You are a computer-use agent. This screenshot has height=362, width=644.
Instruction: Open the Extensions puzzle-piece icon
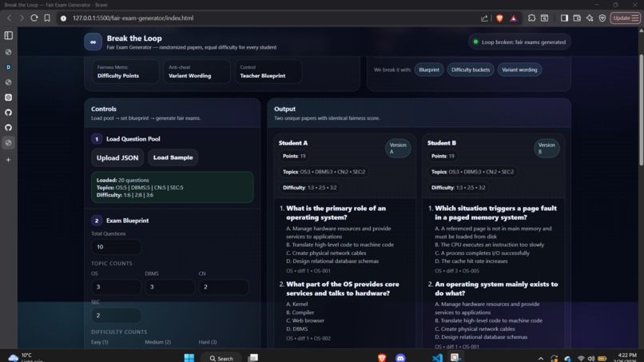531,18
